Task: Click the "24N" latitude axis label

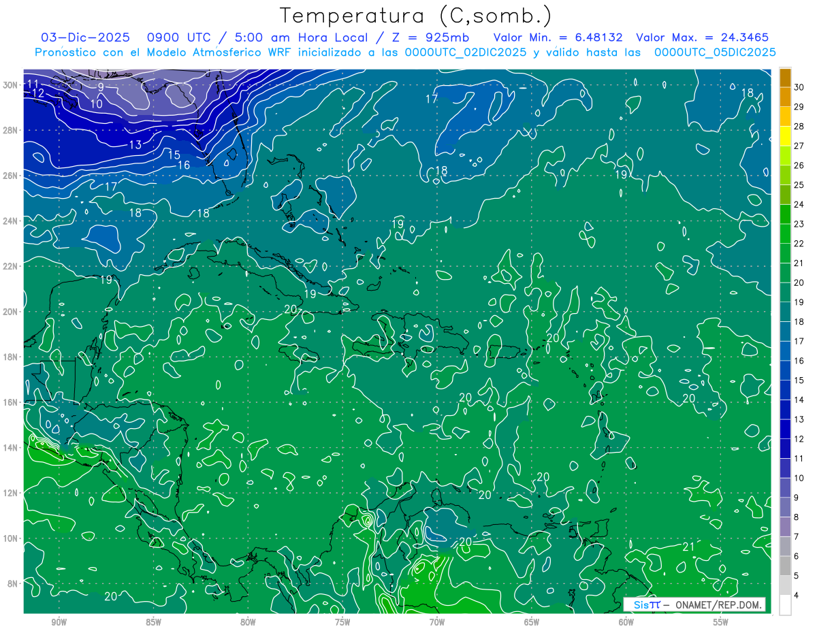Action: point(10,221)
